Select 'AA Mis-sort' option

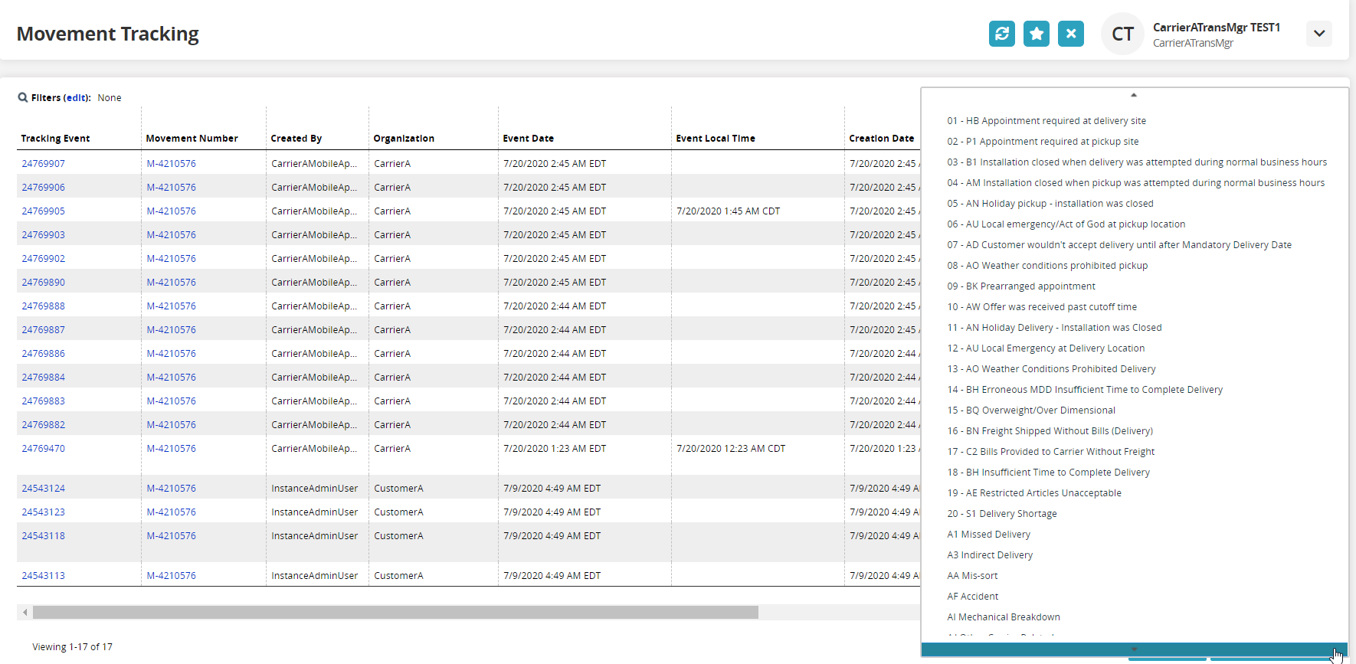pyautogui.click(x=972, y=576)
